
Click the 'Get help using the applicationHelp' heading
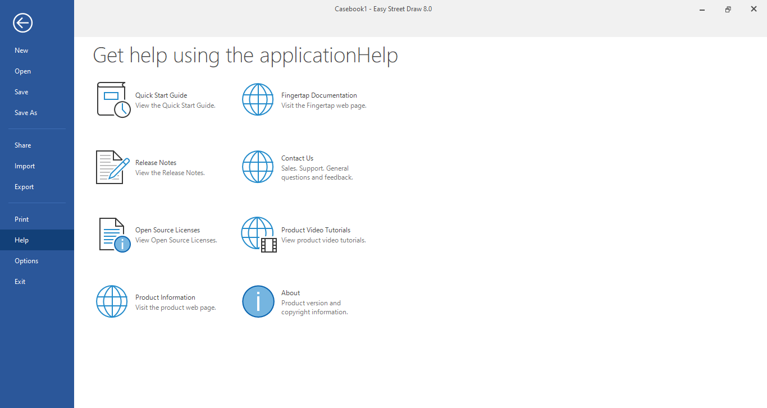(245, 56)
